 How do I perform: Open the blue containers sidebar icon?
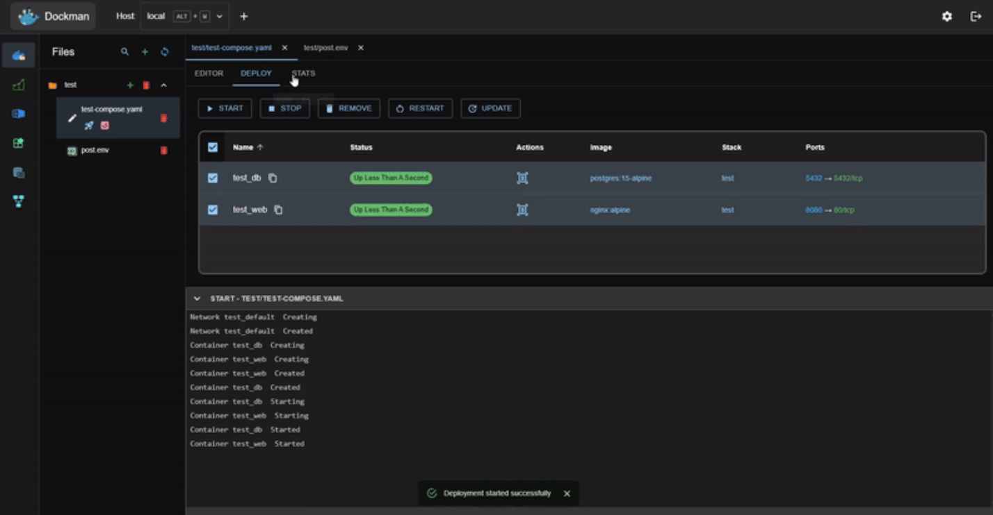pos(19,113)
